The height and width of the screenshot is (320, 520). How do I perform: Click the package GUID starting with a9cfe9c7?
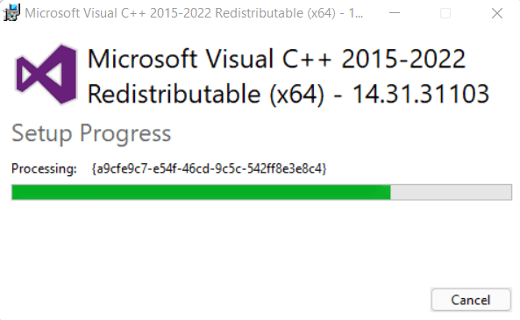209,169
